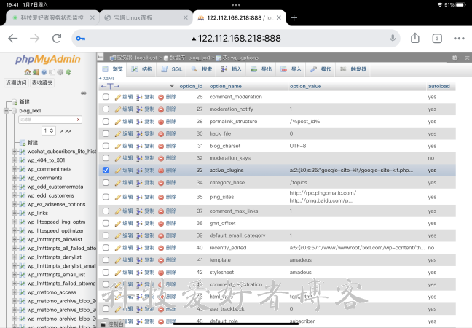Open the 插入 tab
This screenshot has height=328, width=472.
[232, 69]
